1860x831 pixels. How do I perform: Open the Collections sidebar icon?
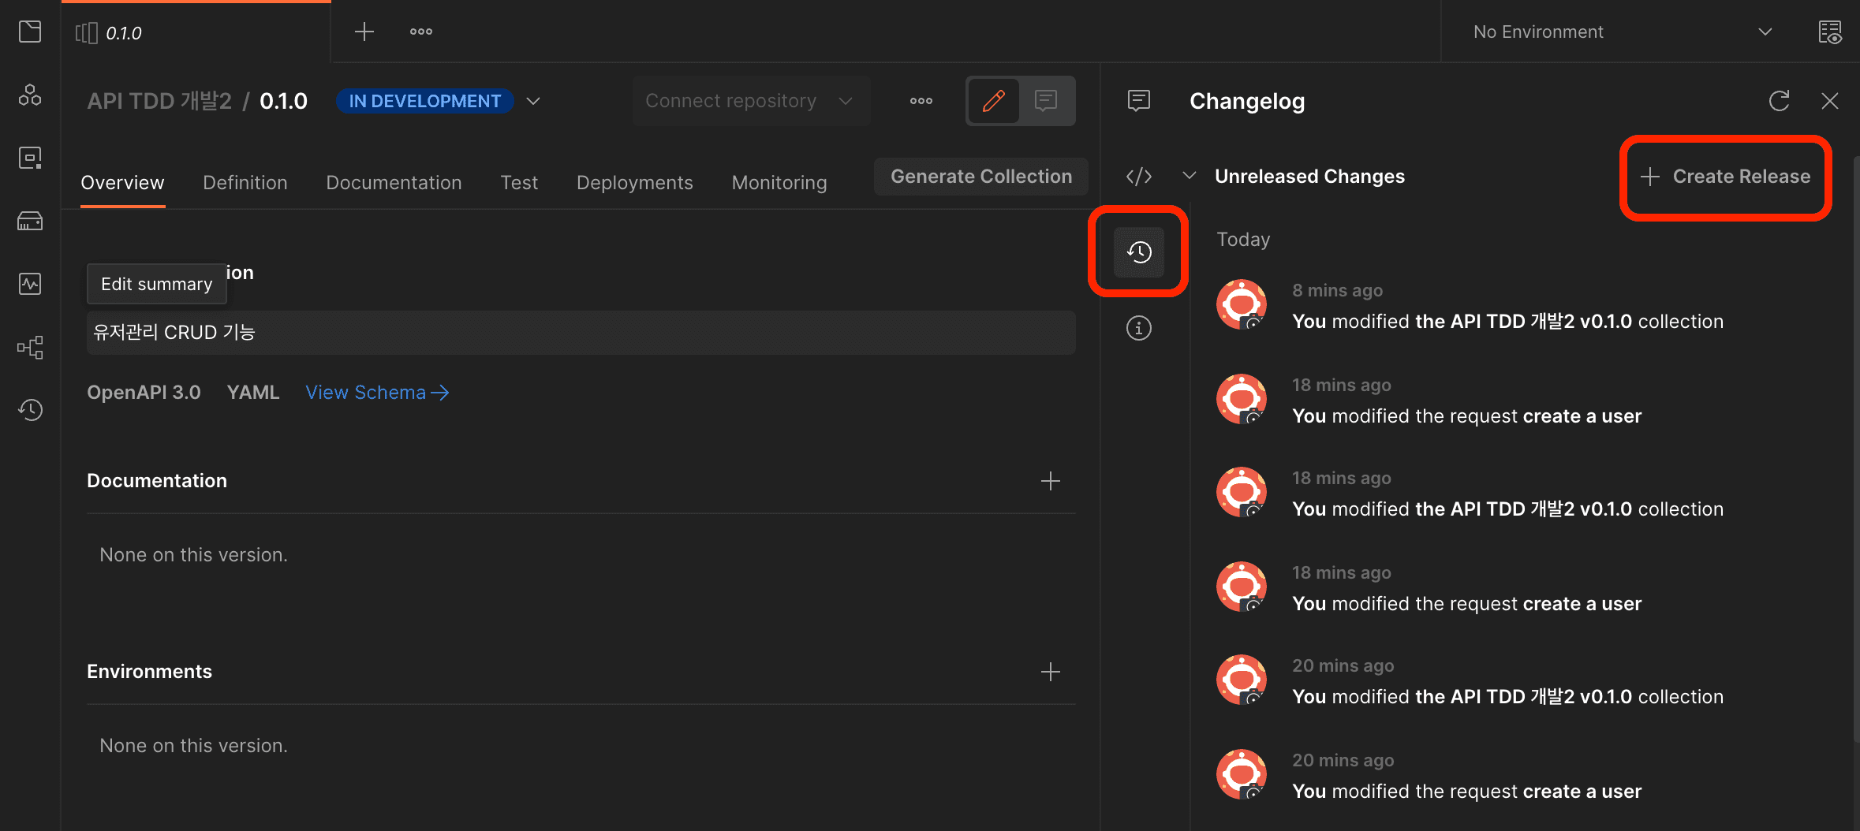coord(30,32)
